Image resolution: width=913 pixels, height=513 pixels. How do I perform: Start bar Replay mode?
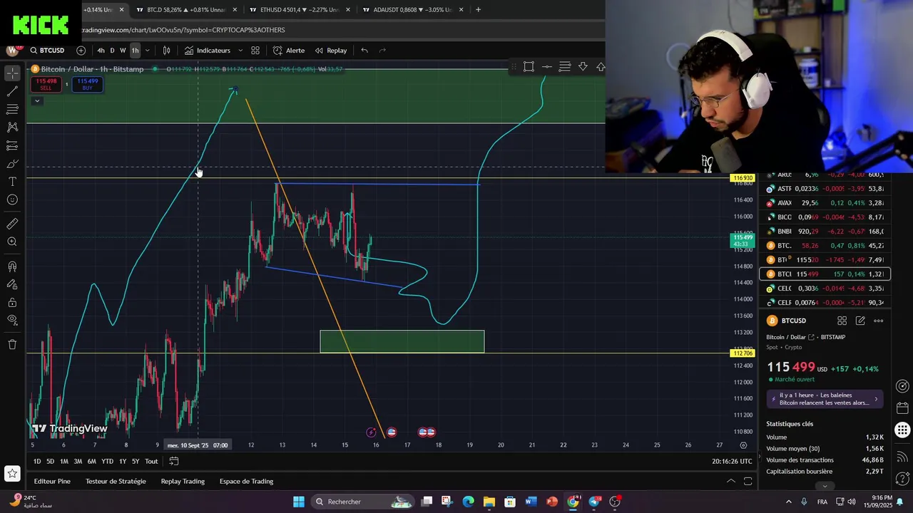pos(331,51)
